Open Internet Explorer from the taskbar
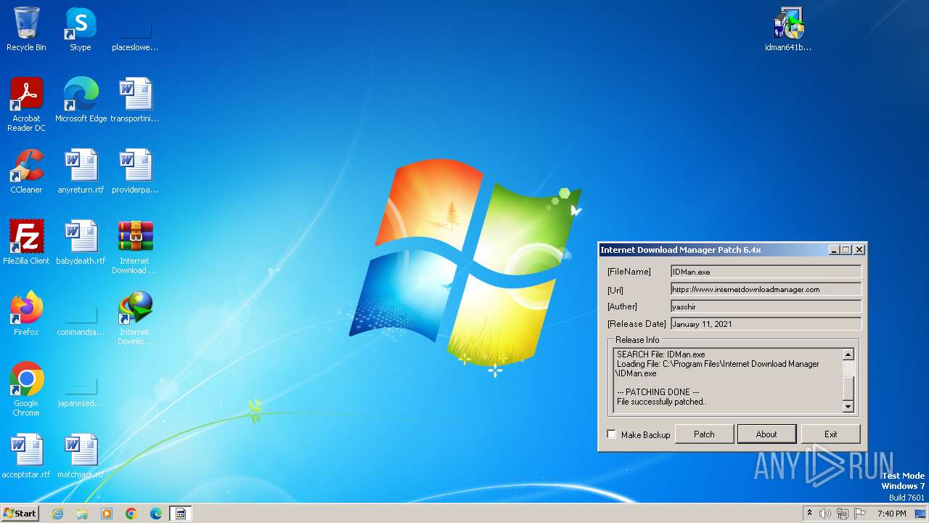The height and width of the screenshot is (523, 929). coord(57,514)
